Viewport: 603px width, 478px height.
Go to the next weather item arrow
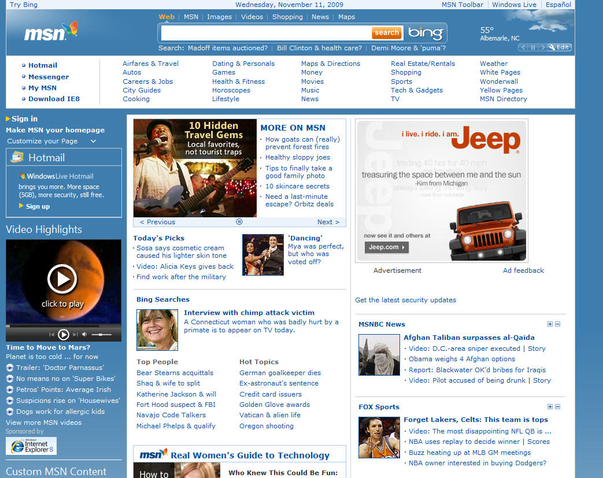(x=543, y=47)
